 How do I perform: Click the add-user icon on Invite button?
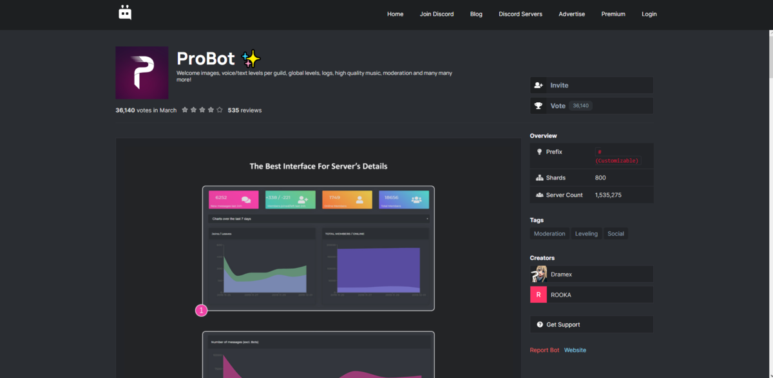[x=539, y=85]
